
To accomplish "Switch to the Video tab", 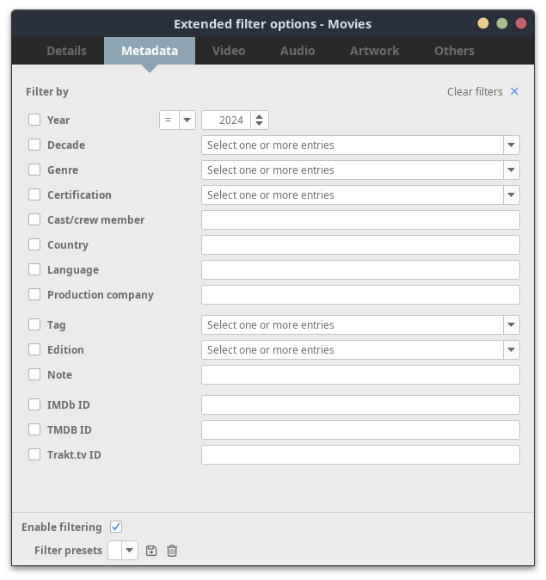I will [229, 51].
